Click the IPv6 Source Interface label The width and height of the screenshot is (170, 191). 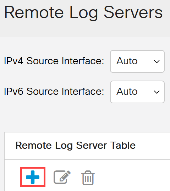[54, 92]
